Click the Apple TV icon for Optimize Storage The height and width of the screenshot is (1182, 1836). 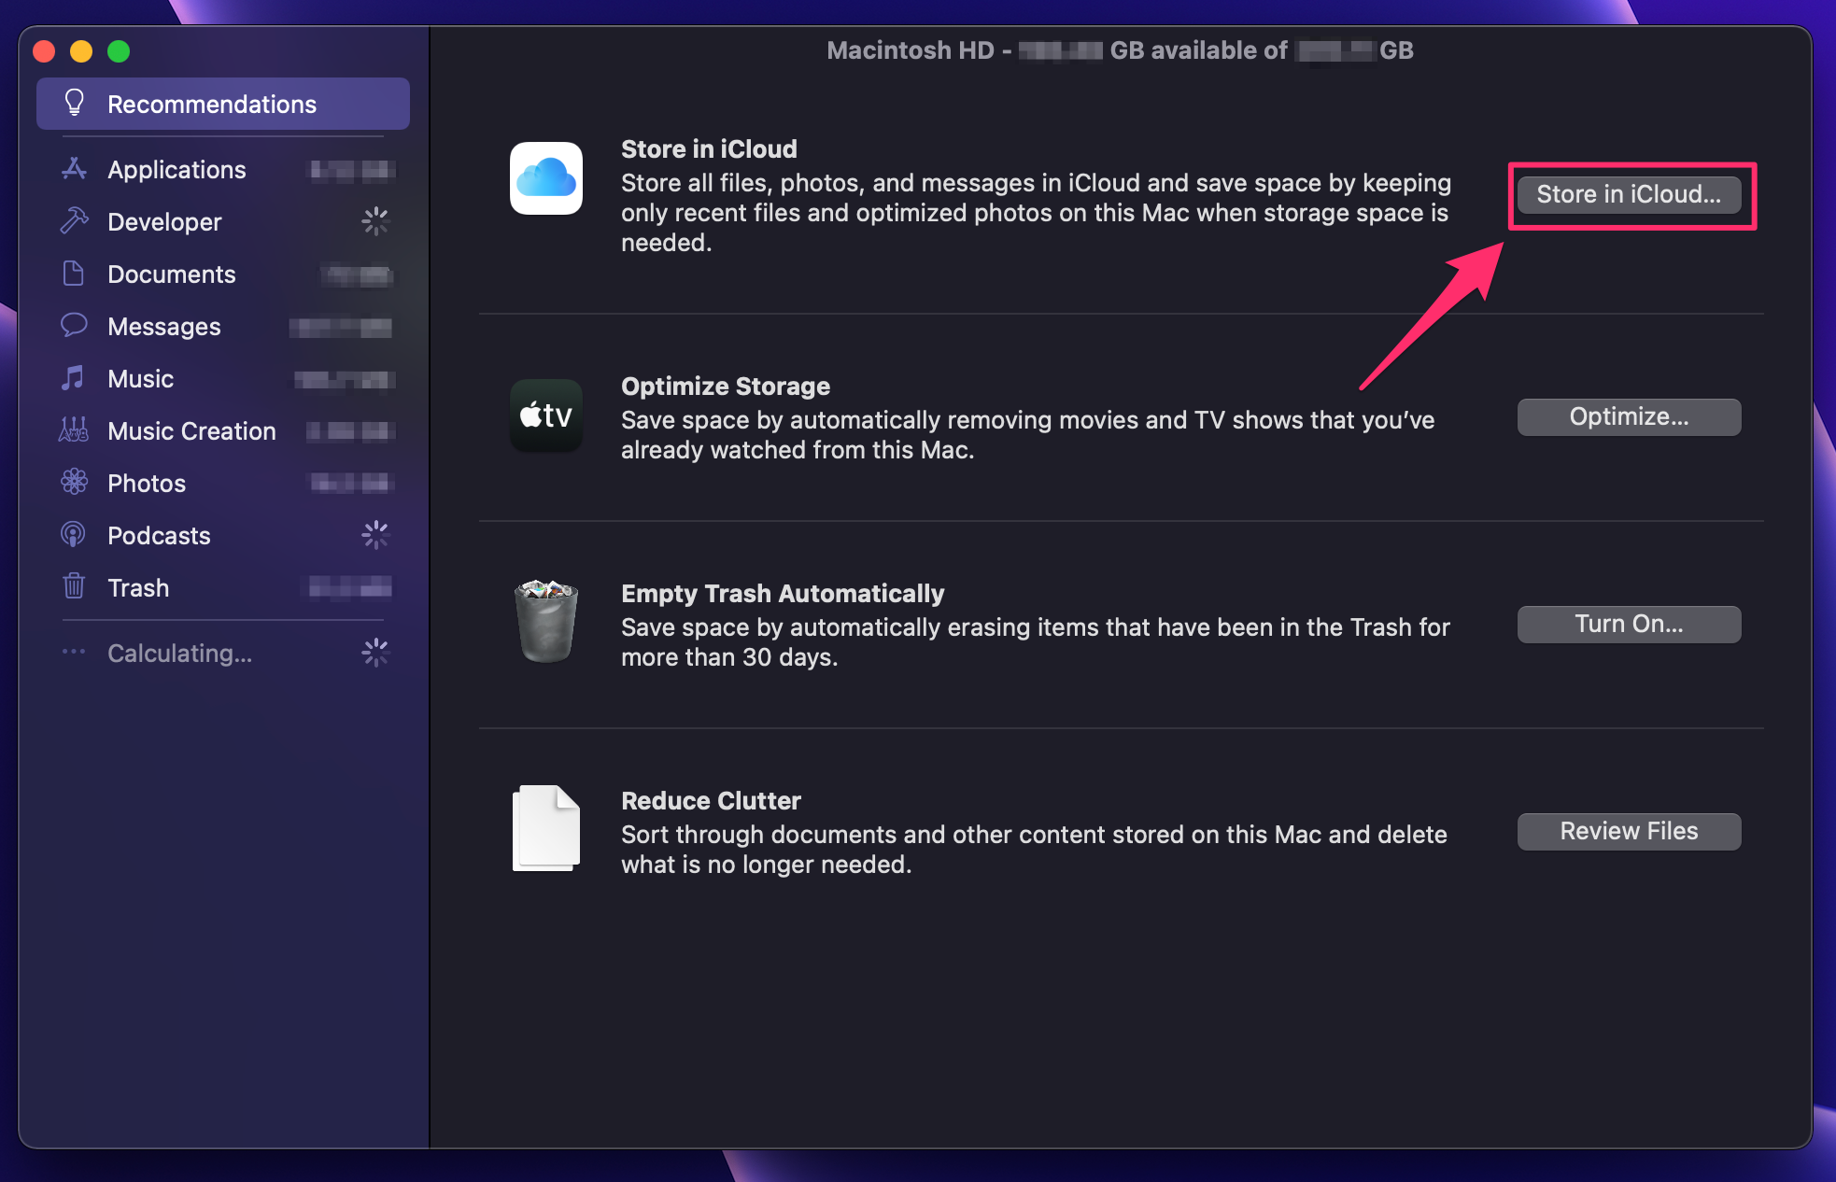click(546, 417)
